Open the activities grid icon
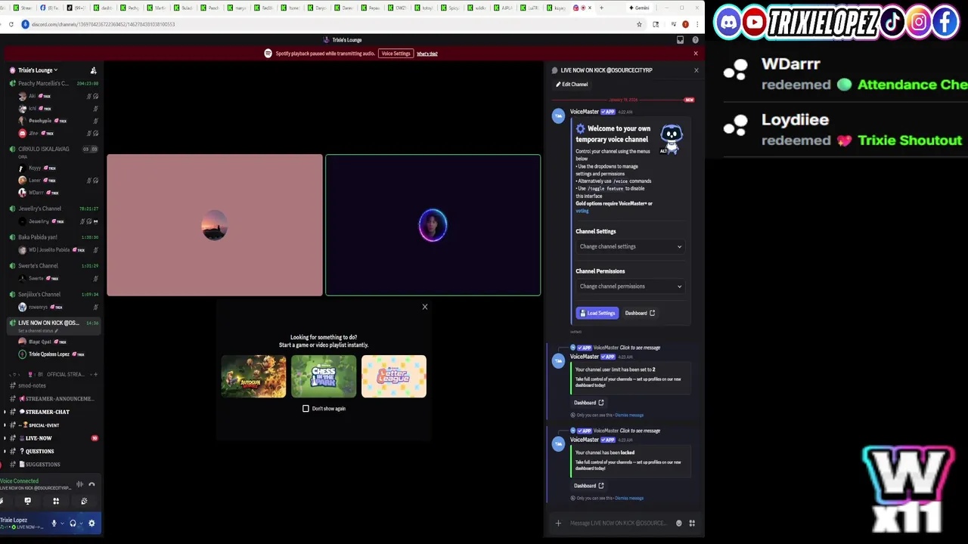The width and height of the screenshot is (968, 544). pos(56,501)
